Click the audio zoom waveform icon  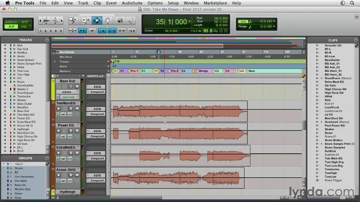pyautogui.click(x=46, y=21)
